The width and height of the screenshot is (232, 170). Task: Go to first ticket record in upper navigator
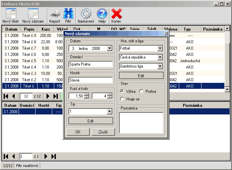click(6, 96)
